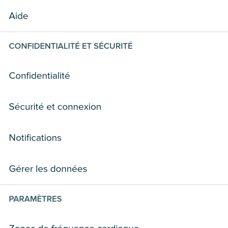Image resolution: width=228 pixels, height=228 pixels.
Task: Click the Paramètres section header
Action: 35,199
